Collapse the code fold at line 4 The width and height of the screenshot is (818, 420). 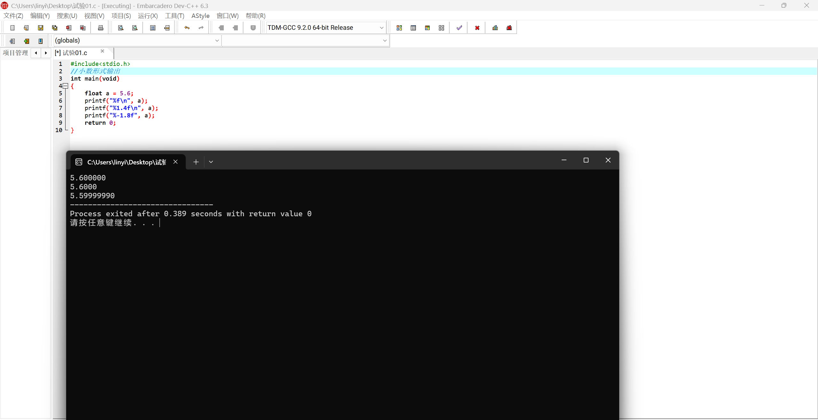66,86
